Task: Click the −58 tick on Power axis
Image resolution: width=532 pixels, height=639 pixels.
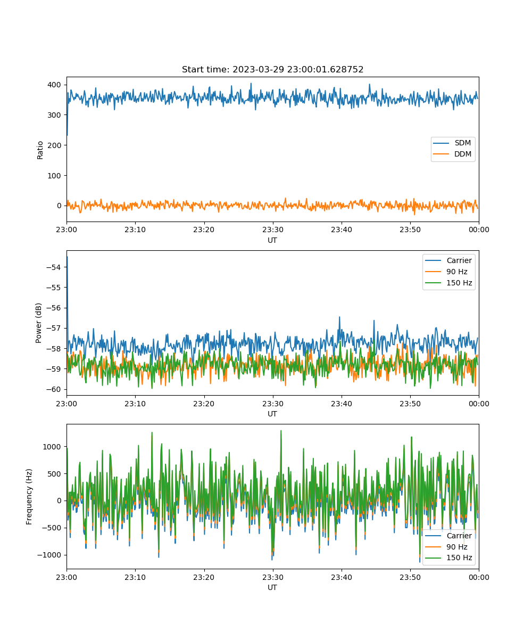Action: (x=55, y=349)
